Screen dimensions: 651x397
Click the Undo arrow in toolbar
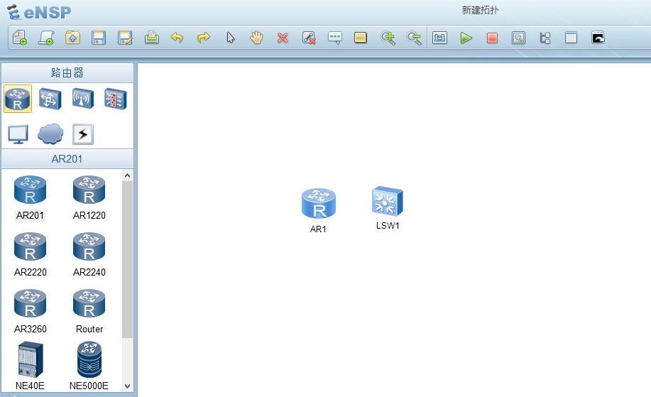click(177, 38)
